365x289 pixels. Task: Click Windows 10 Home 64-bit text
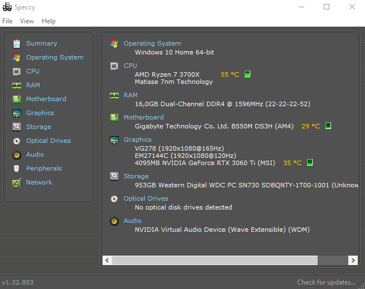point(174,52)
